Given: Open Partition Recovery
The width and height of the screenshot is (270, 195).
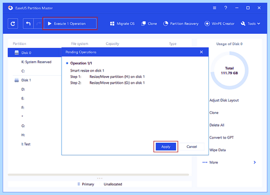Looking at the screenshot, I should (181, 23).
